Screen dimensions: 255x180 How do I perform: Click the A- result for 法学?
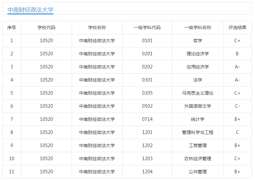coord(237,80)
